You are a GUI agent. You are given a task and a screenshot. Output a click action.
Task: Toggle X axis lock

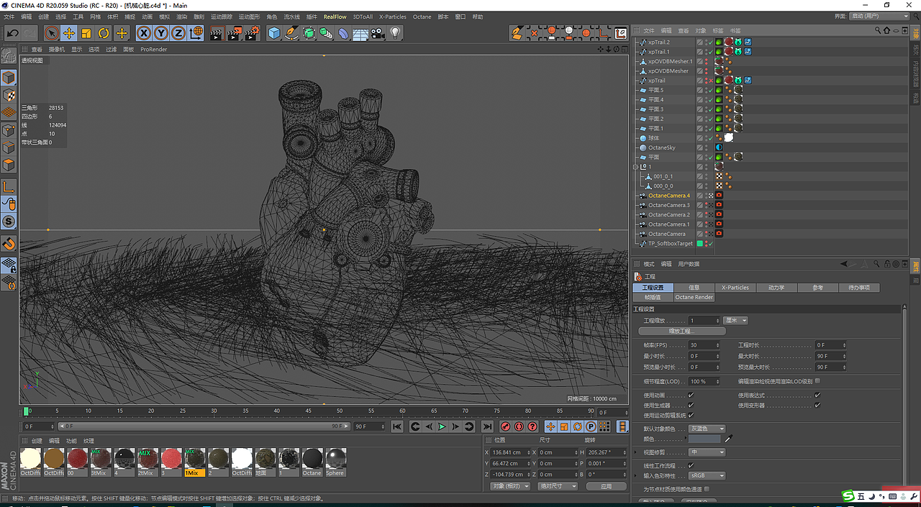tap(144, 33)
